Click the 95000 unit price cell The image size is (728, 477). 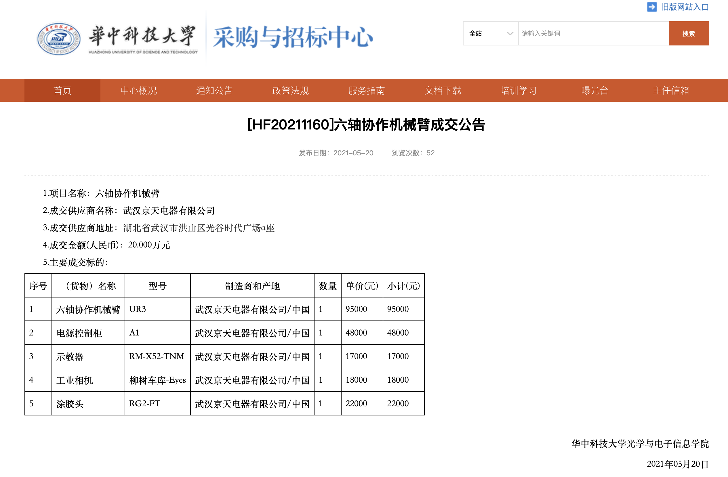[362, 309]
